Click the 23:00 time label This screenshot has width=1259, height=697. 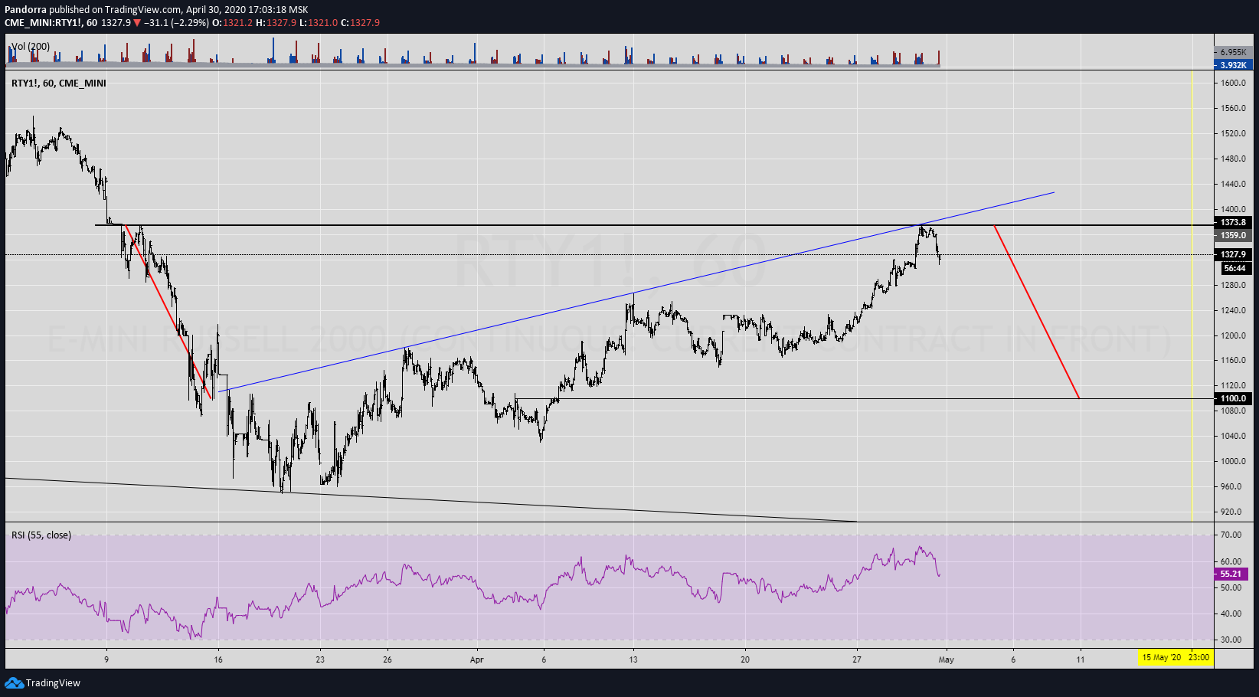point(1199,657)
